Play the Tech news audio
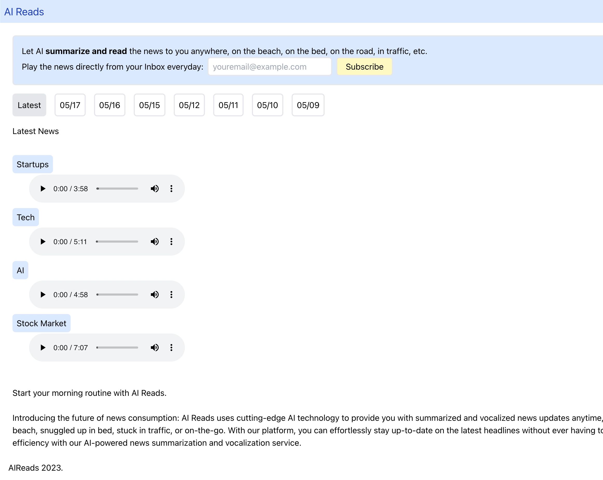 pyautogui.click(x=43, y=242)
